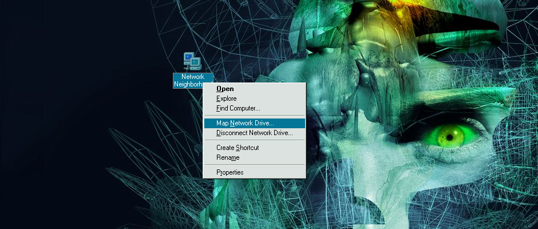Select Disconnect Network Drive... option
The image size is (538, 229).
254,133
